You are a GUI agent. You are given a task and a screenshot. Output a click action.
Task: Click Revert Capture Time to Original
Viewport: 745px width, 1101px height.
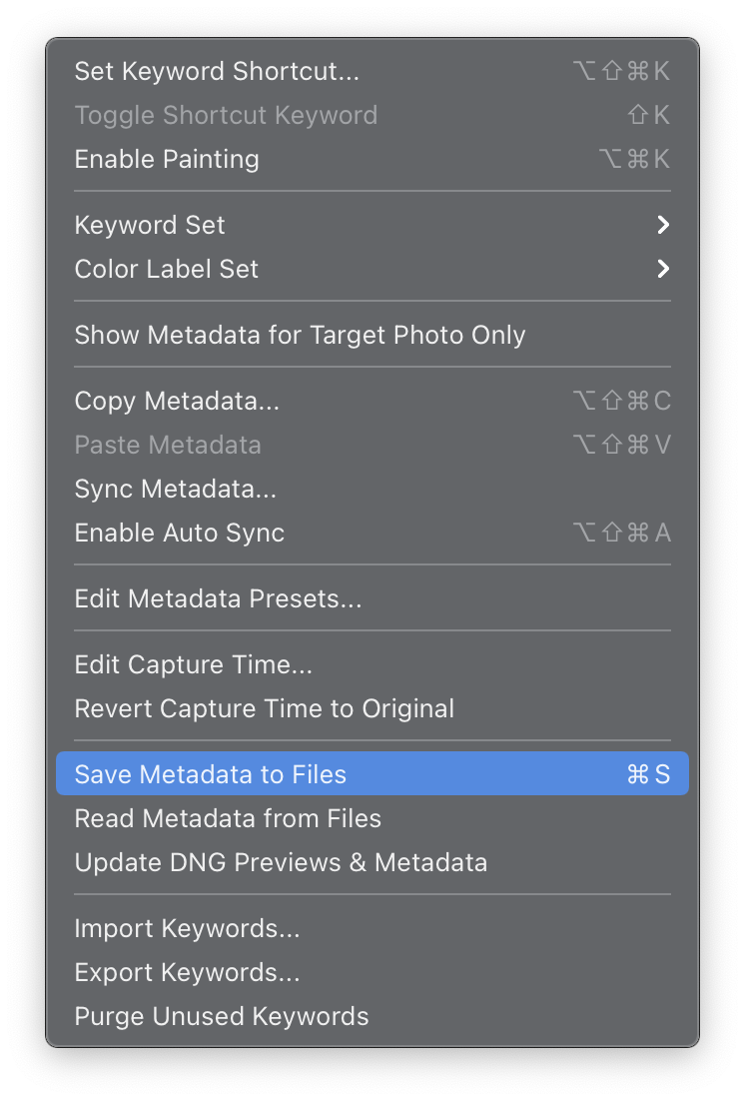pos(265,708)
